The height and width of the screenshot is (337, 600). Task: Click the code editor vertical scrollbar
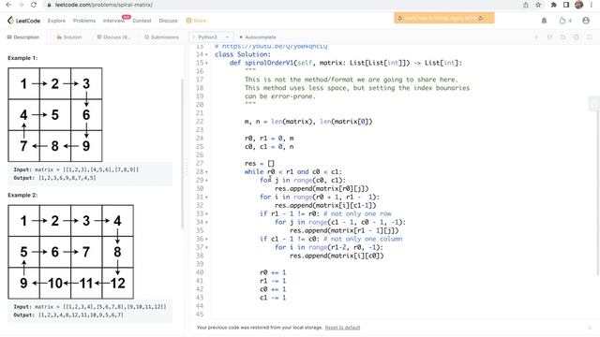[597, 193]
